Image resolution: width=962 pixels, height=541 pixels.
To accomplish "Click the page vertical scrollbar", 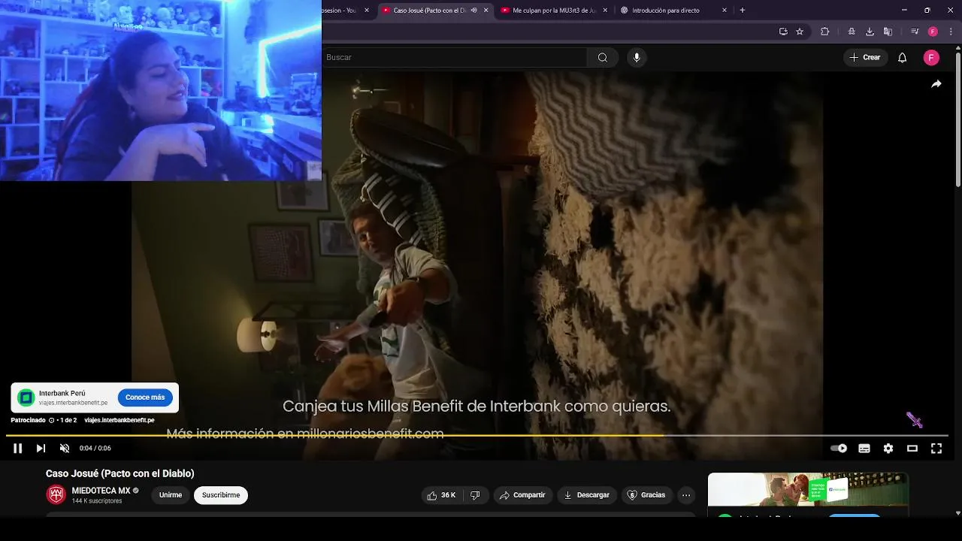I will click(x=958, y=120).
